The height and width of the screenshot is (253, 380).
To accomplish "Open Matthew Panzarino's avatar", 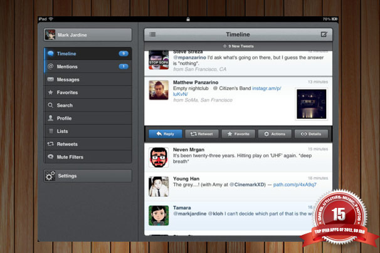I will [x=159, y=90].
